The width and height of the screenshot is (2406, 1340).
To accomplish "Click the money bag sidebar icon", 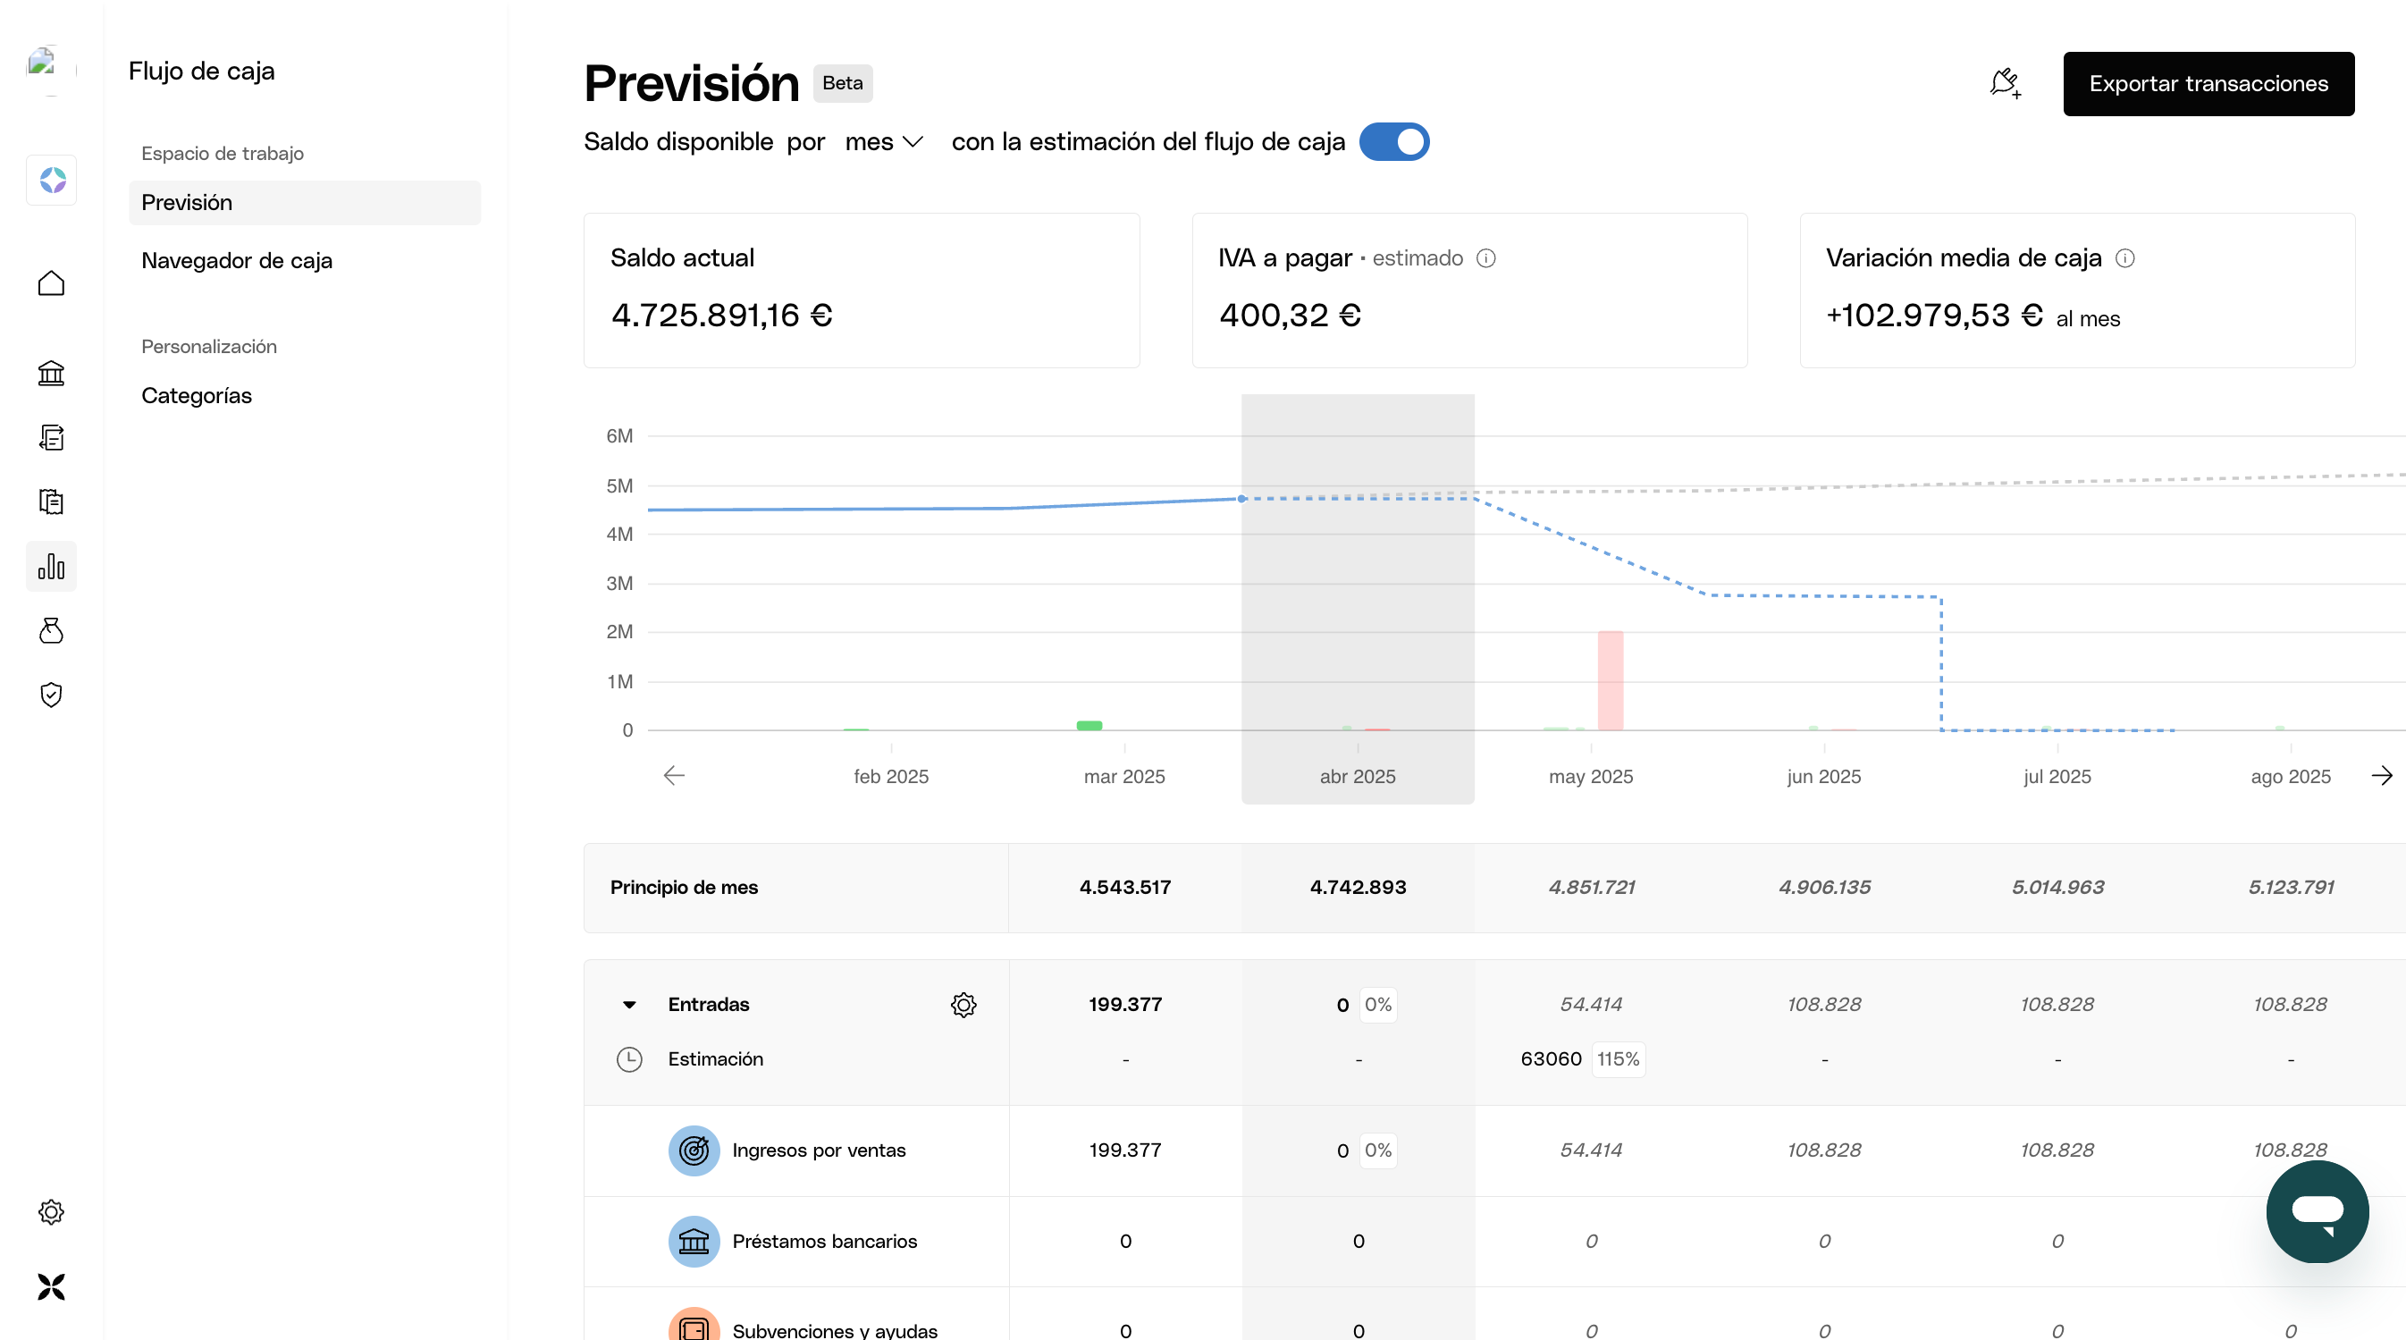I will pos(51,631).
